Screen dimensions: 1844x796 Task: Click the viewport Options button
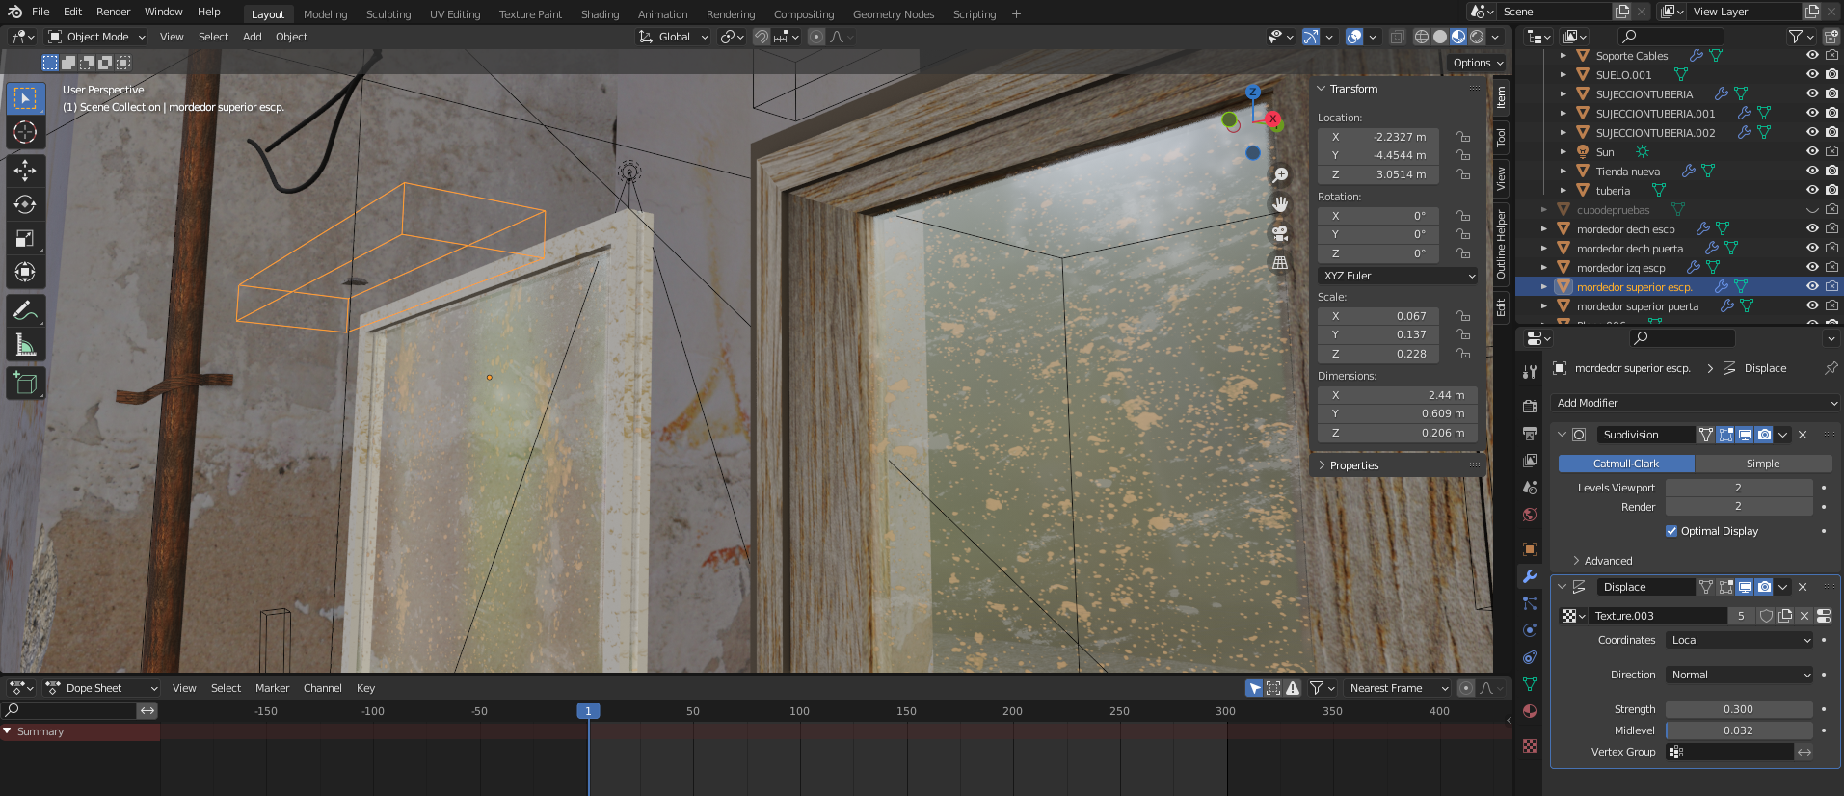(1478, 63)
